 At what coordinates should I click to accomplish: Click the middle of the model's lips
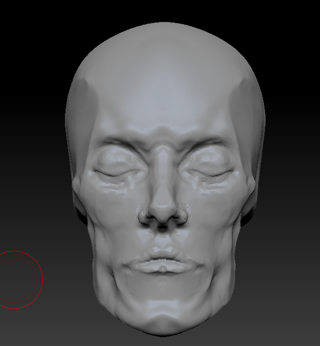163,262
